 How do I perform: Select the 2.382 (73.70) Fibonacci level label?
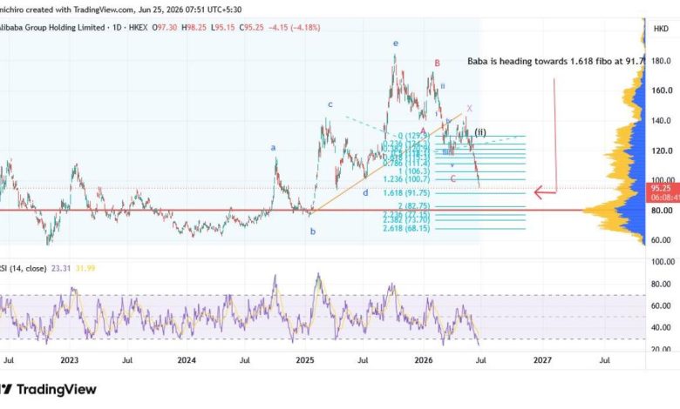click(x=406, y=221)
